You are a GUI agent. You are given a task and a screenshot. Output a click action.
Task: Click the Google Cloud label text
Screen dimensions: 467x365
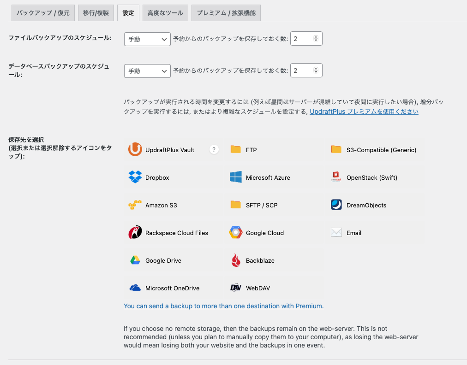pos(265,233)
